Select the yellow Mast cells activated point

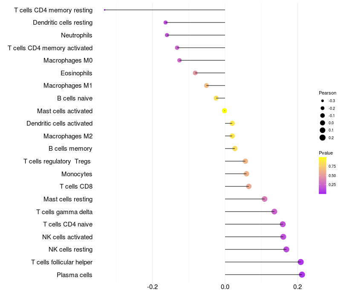(225, 111)
